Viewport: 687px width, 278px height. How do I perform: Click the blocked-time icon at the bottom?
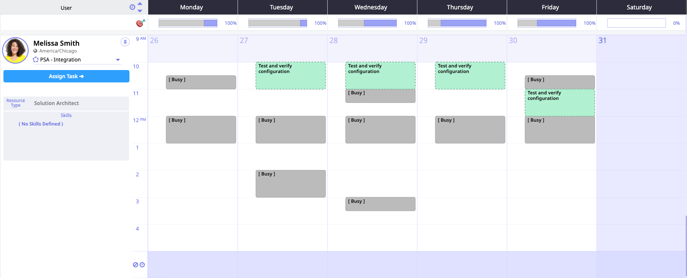[135, 265]
